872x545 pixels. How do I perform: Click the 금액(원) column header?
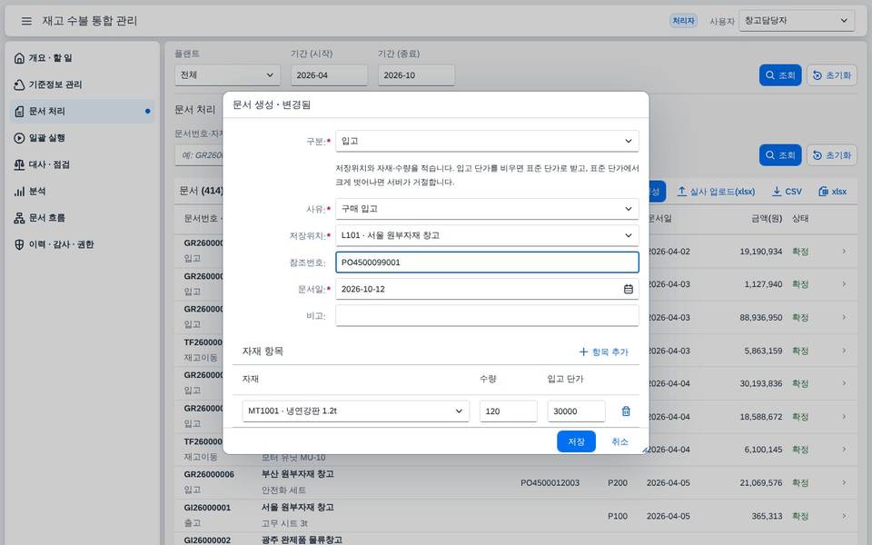click(x=767, y=219)
